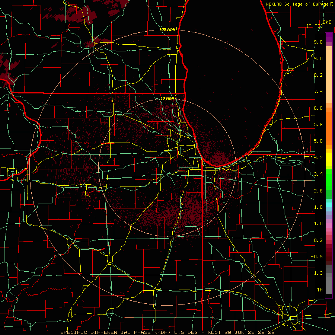Click the DKD label above the color bar
Viewport: 335px width, 335px height.
click(327, 22)
